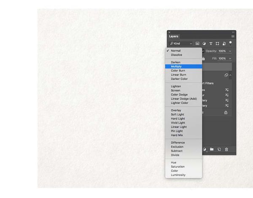Click the pixel layer filter icon
Screen dimensions: 253x198
point(197,43)
